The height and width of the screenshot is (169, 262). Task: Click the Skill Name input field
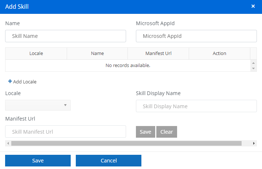click(66, 36)
